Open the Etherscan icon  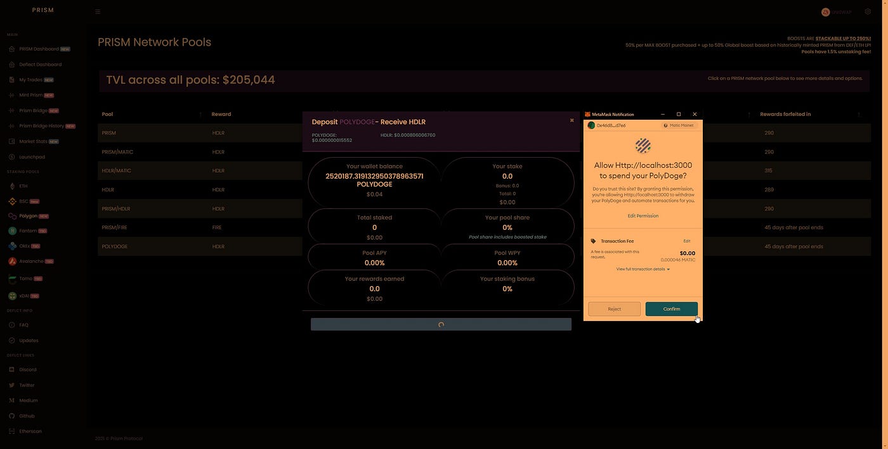pos(12,431)
